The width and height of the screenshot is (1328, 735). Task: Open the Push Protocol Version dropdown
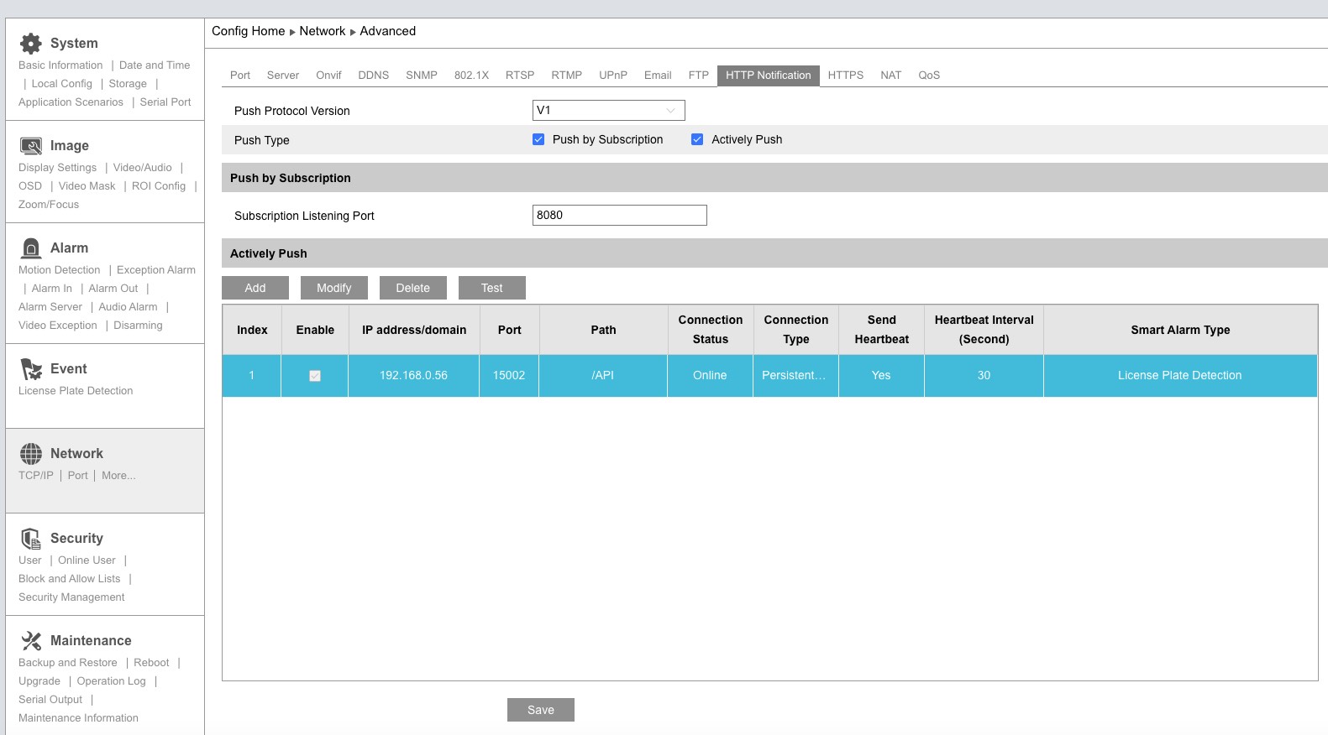[x=609, y=110]
